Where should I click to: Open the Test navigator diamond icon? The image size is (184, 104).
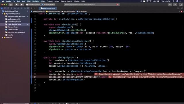(x=18, y=8)
